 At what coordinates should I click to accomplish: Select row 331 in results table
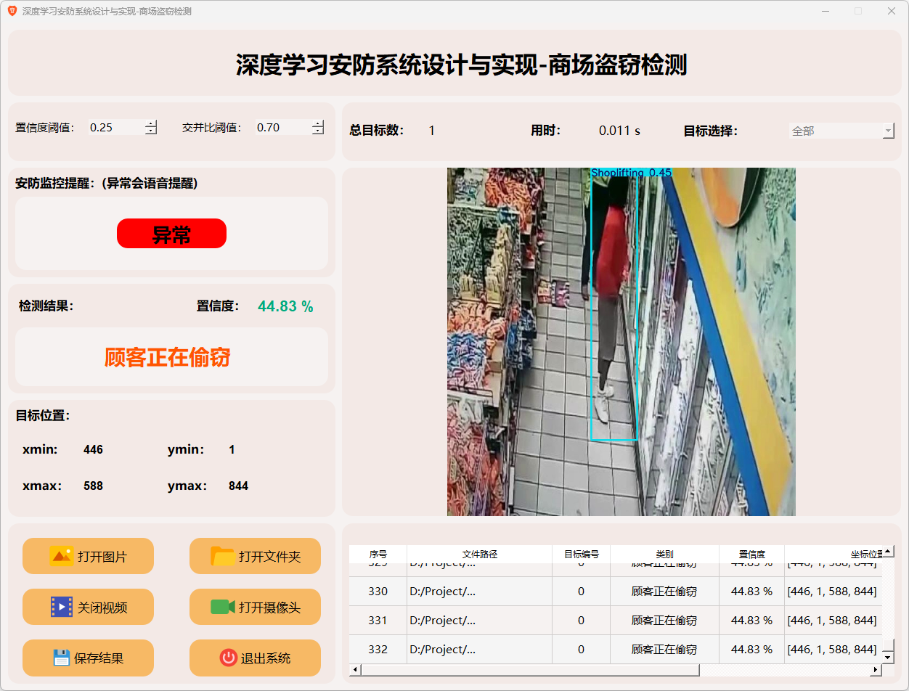click(378, 621)
